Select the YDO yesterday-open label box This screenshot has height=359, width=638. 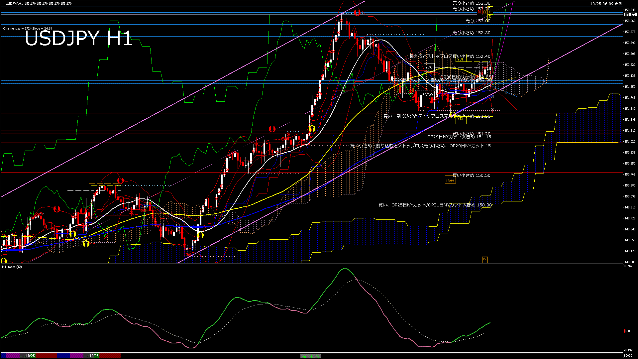[x=429, y=95]
